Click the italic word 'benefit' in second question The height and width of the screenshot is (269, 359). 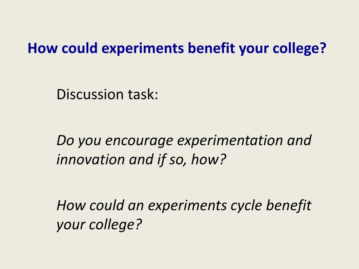(289, 205)
